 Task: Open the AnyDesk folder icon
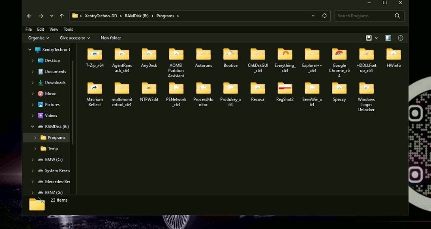(x=149, y=55)
